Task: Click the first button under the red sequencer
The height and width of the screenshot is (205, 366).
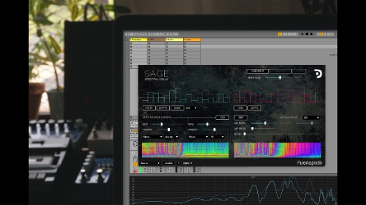Action: pyautogui.click(x=240, y=108)
